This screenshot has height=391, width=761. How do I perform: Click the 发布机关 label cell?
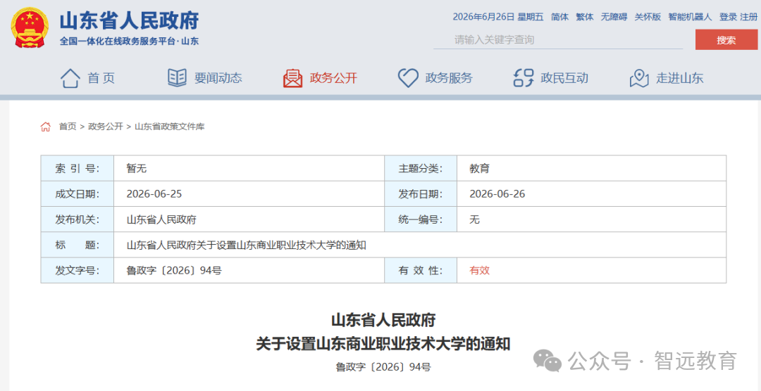click(78, 219)
